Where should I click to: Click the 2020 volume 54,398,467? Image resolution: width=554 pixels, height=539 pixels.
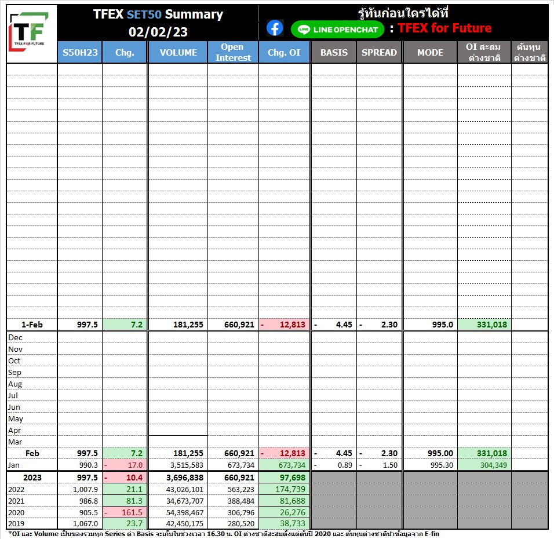click(x=185, y=512)
